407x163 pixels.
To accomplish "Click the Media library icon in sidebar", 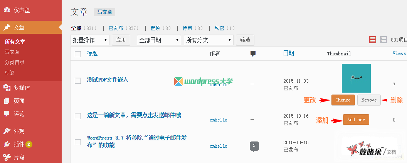I will click(x=7, y=88).
